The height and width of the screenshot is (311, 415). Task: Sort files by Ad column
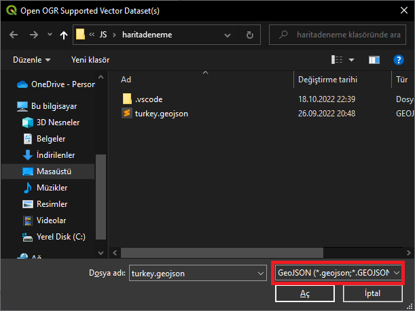126,80
